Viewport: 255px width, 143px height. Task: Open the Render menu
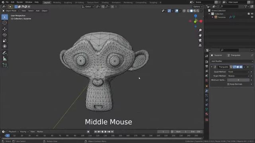(x=20, y=2)
